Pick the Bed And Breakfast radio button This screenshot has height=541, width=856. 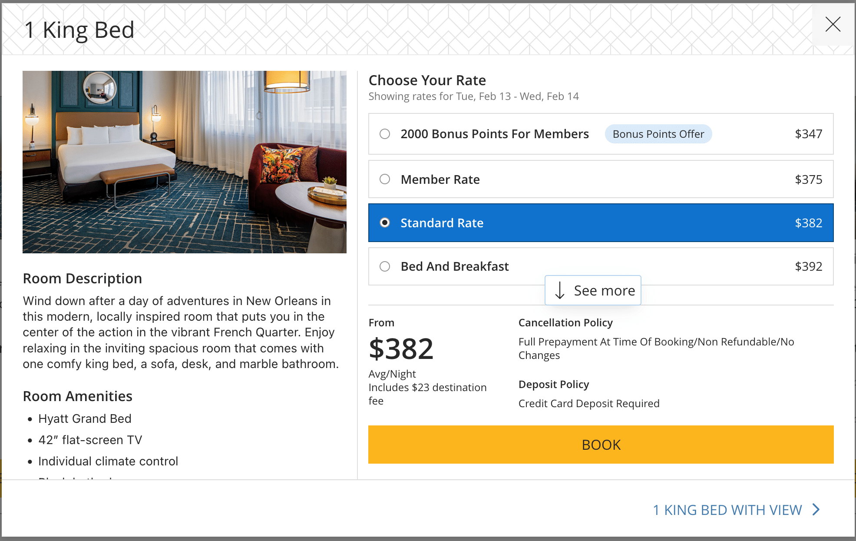click(x=385, y=266)
